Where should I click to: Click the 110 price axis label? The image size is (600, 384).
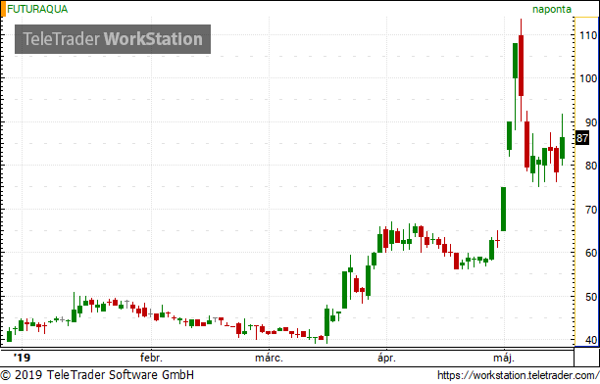(588, 35)
